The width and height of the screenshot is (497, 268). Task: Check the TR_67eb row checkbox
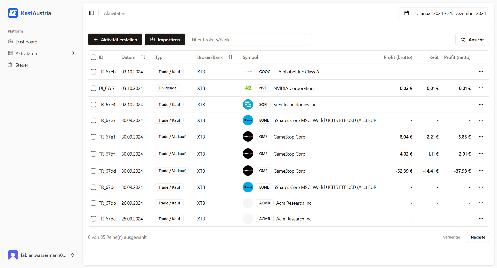(93, 72)
